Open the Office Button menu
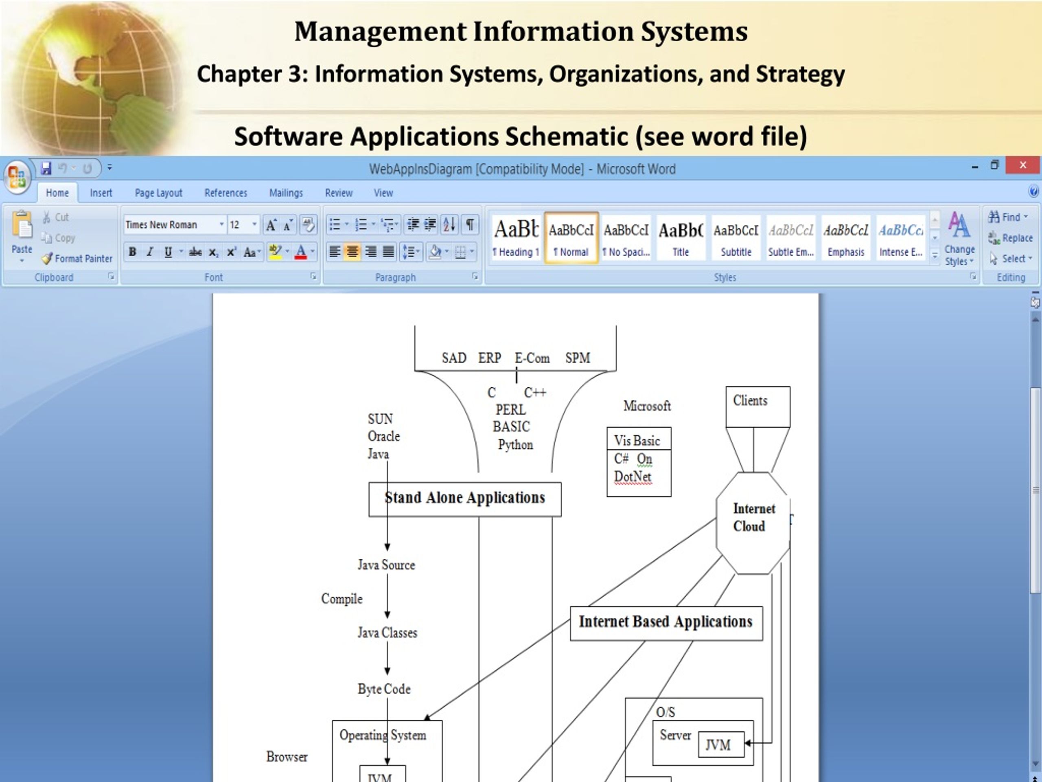Viewport: 1042px width, 782px height. [17, 177]
